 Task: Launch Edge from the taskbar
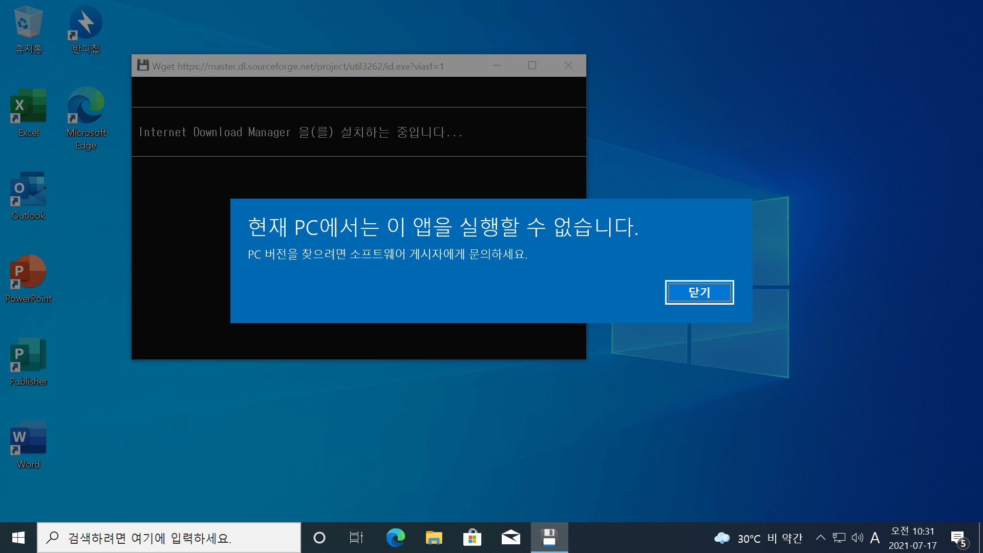tap(395, 538)
